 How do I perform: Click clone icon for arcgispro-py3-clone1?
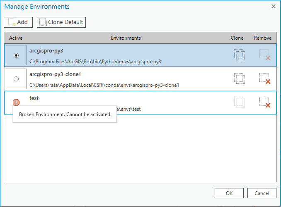pos(239,79)
